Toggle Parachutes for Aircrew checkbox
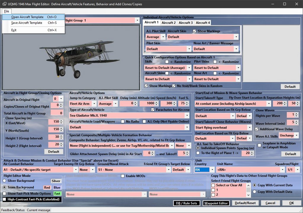This screenshot has height=213, width=303. click(x=153, y=110)
